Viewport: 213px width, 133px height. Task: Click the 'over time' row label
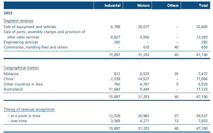pyautogui.click(x=17, y=121)
